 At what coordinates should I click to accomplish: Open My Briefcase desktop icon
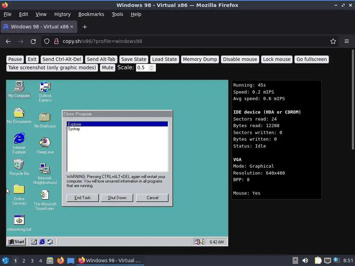pos(45,120)
